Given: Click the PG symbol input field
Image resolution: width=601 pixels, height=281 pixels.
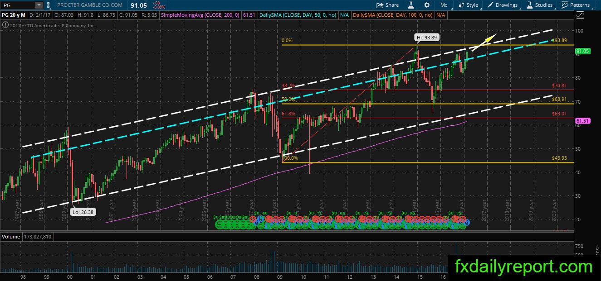Looking at the screenshot, I should 17,5.
